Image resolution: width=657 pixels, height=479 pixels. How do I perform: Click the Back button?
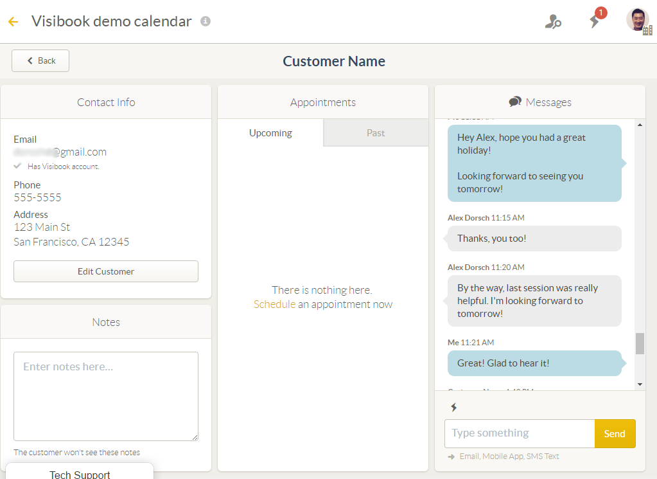click(40, 61)
